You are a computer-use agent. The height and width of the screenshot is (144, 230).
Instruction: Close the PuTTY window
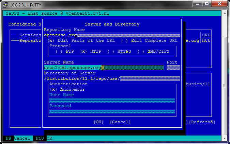[219, 4]
